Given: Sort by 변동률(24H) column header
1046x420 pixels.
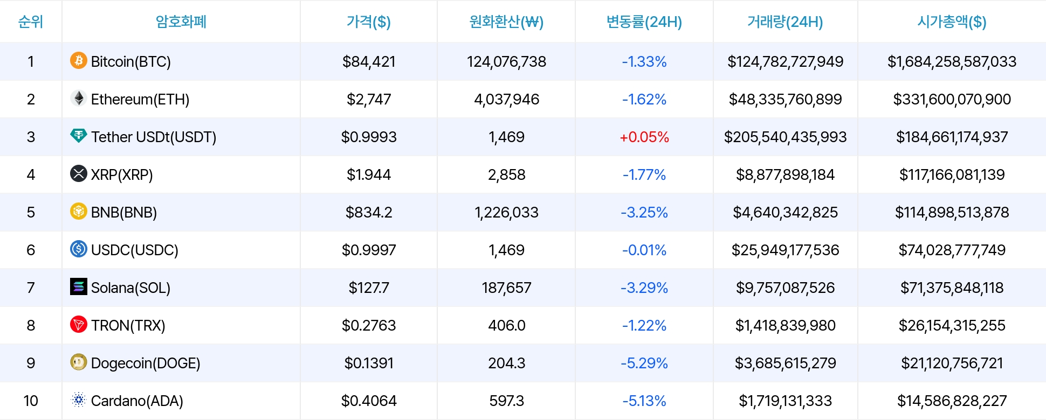Looking at the screenshot, I should (x=644, y=22).
